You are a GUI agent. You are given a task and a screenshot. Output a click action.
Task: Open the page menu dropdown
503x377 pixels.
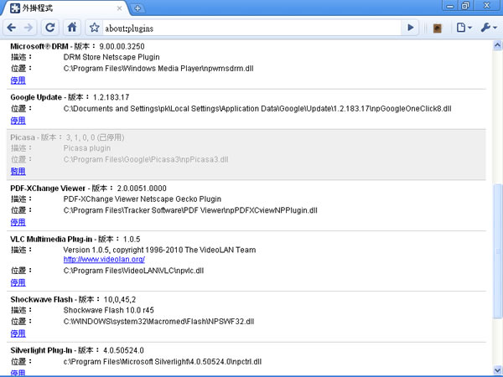[464, 28]
